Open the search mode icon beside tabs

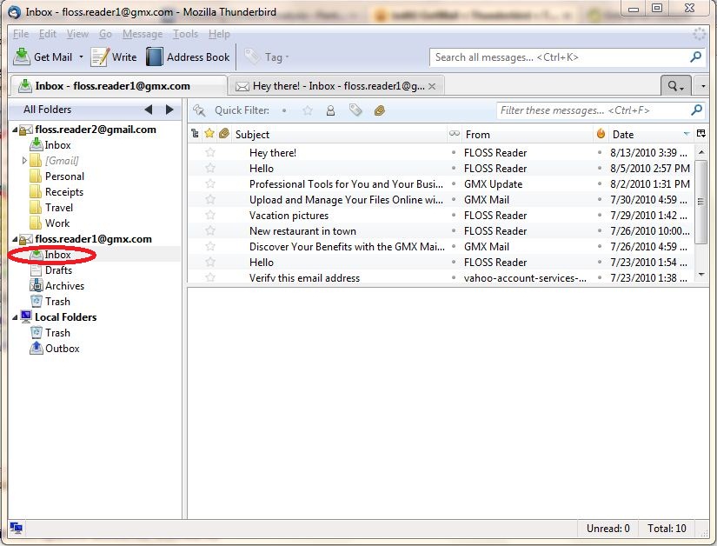[x=674, y=85]
